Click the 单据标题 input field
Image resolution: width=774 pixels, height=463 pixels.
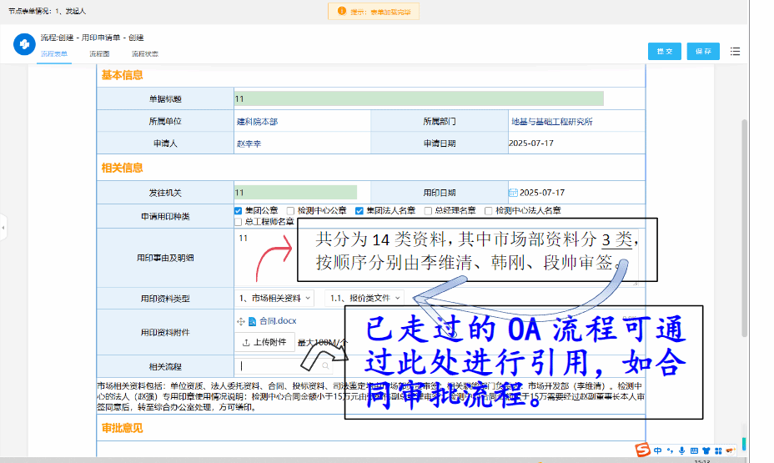tap(419, 98)
